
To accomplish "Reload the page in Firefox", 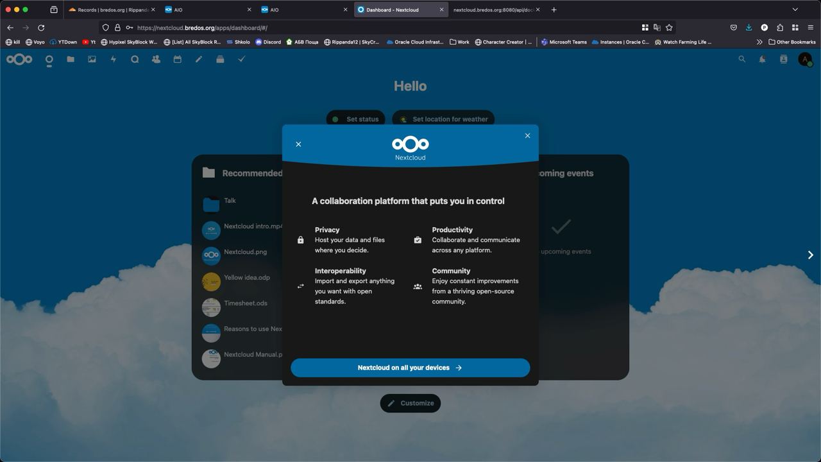I will [x=41, y=28].
